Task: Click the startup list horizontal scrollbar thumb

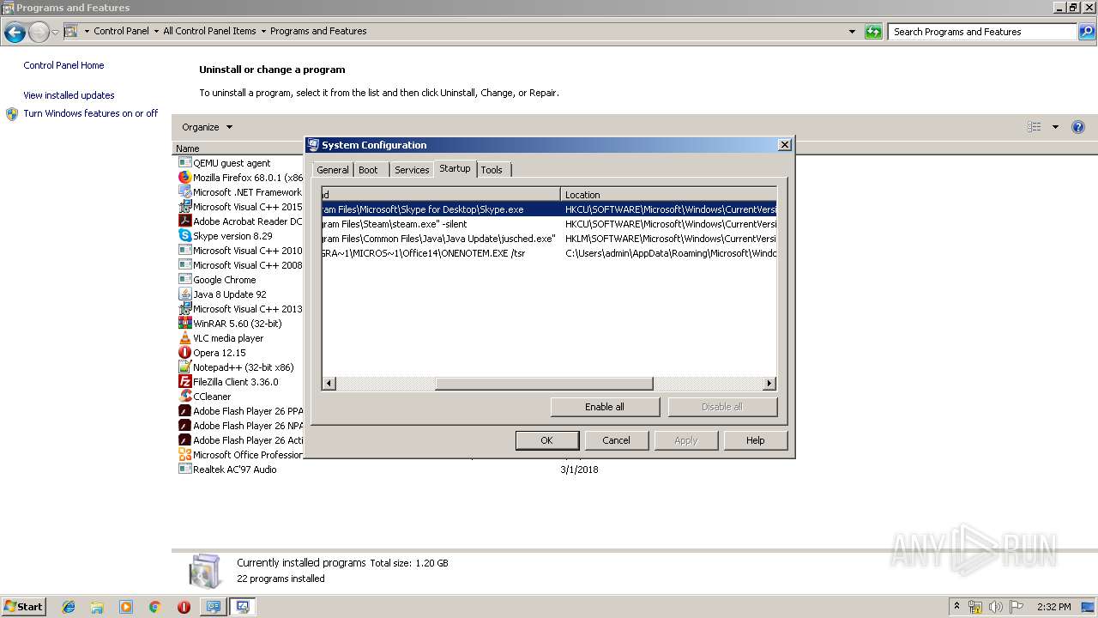Action: (544, 384)
